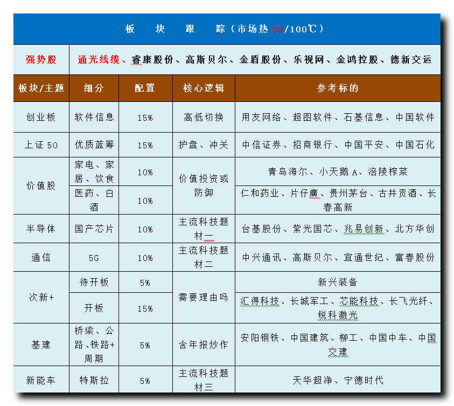Select the 高低切换 logic cell
454x406 pixels.
[x=203, y=117]
